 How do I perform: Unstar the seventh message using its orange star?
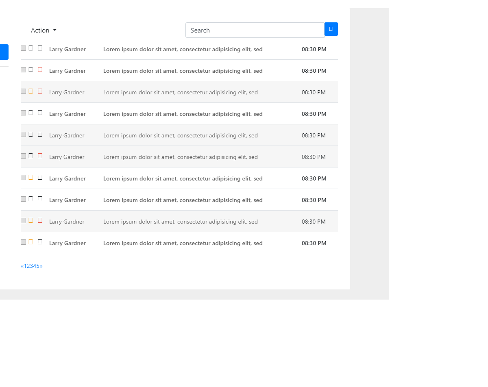pyautogui.click(x=31, y=177)
